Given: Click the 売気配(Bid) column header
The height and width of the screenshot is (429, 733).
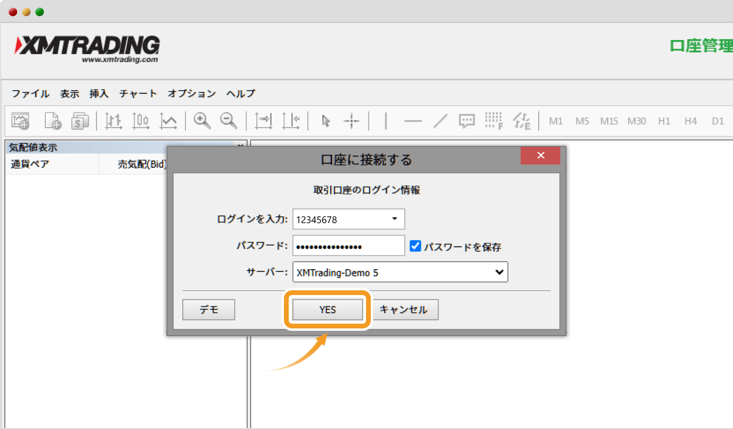Looking at the screenshot, I should pos(142,164).
